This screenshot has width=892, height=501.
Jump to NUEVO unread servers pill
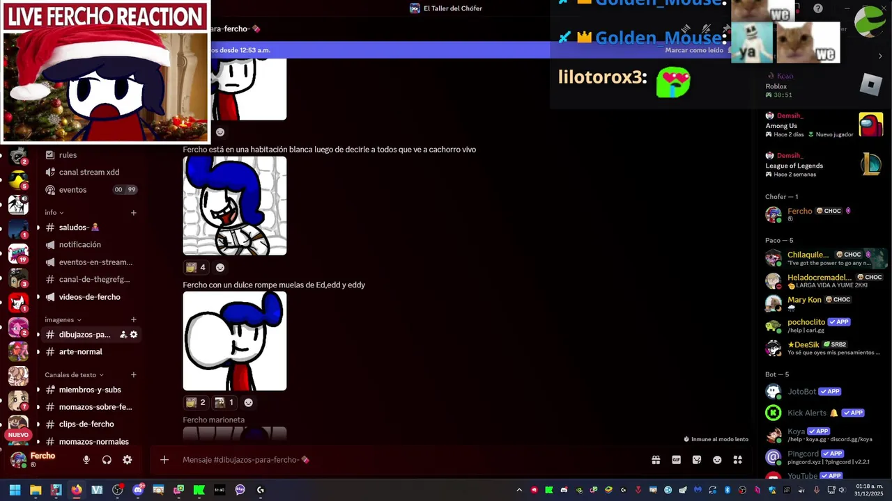tap(18, 435)
